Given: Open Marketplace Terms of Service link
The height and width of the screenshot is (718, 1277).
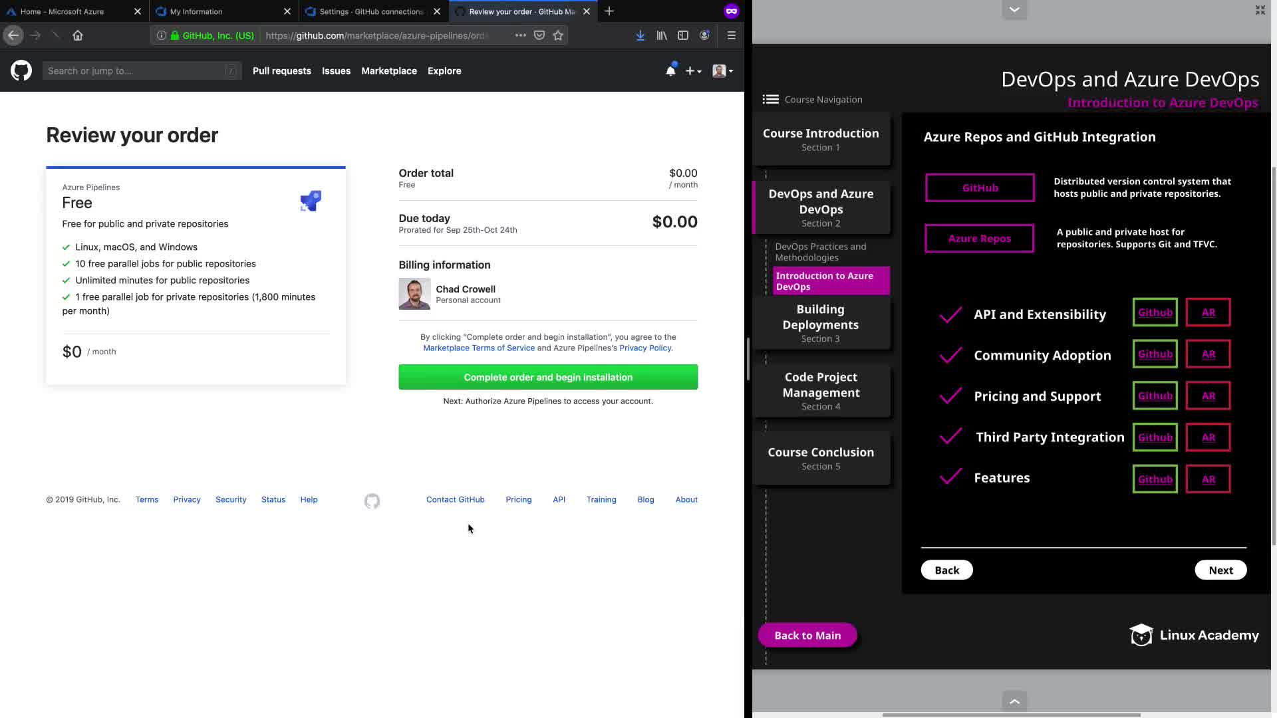Looking at the screenshot, I should (x=479, y=348).
